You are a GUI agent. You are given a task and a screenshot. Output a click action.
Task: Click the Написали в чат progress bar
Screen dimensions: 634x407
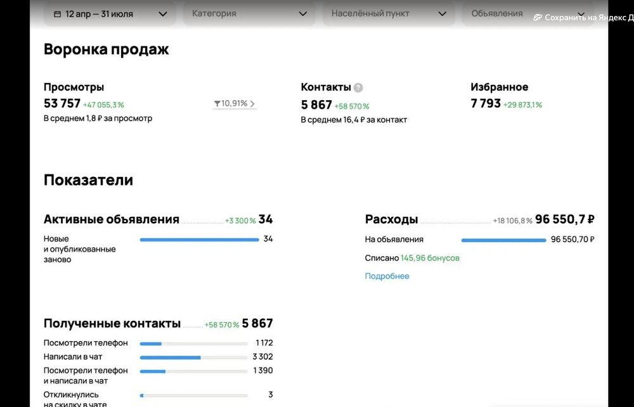click(193, 358)
